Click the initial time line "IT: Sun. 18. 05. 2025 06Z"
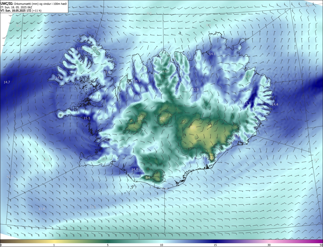The width and height of the screenshot is (323, 247). [x=16, y=7]
